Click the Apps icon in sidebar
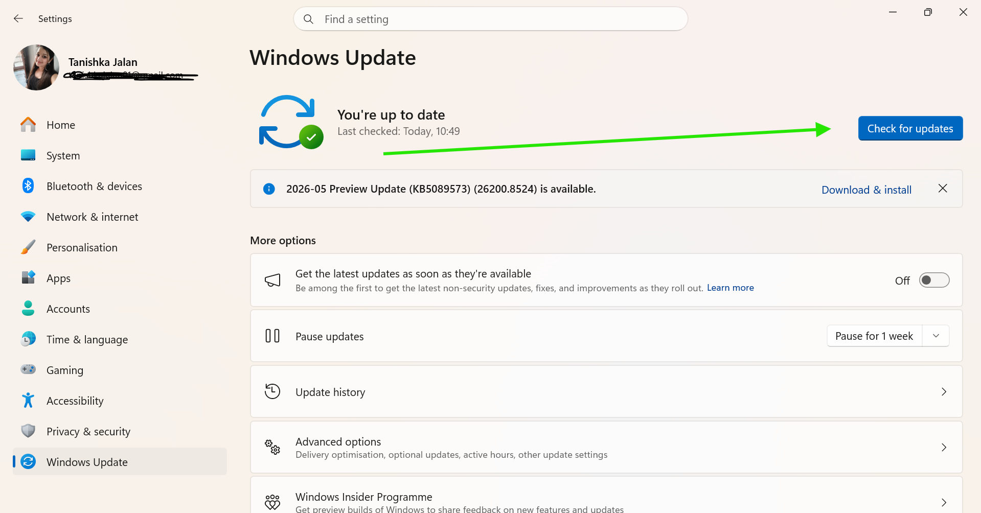 coord(28,277)
